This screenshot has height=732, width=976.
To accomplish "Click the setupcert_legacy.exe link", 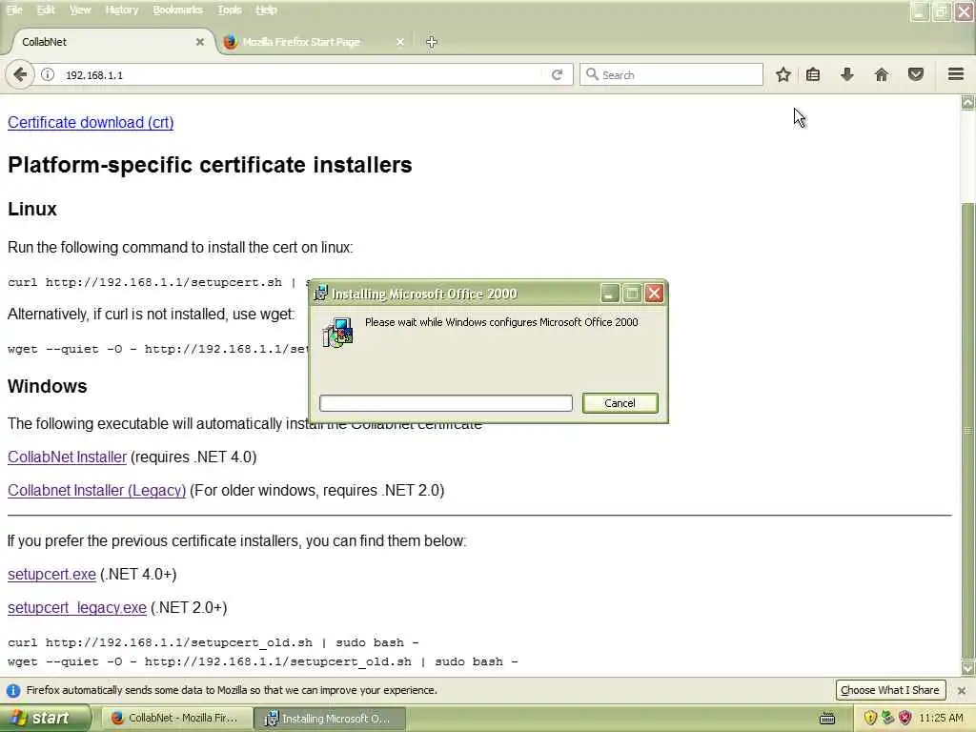I will pos(77,607).
